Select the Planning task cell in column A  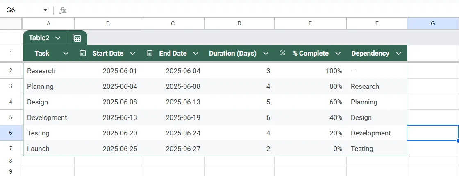point(49,86)
